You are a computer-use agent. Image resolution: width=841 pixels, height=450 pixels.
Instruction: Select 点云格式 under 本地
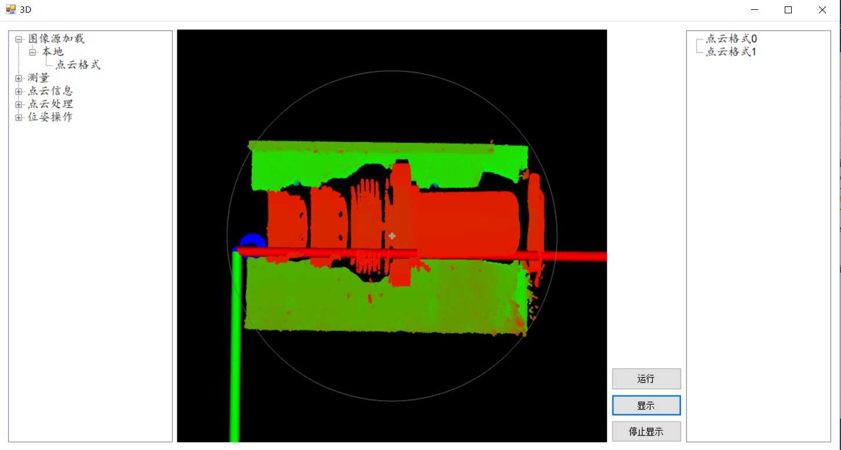(78, 65)
